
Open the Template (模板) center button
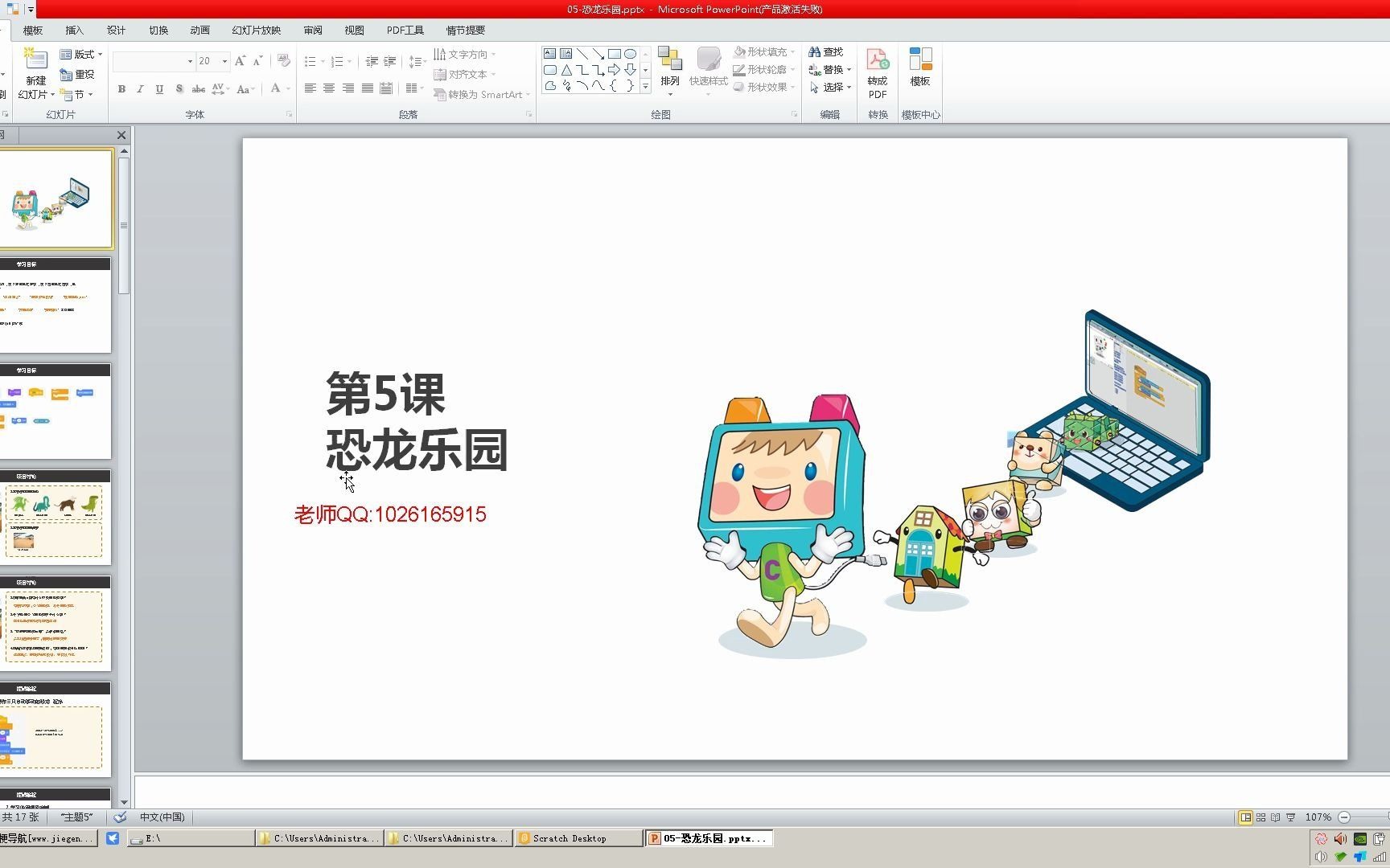pos(920,67)
